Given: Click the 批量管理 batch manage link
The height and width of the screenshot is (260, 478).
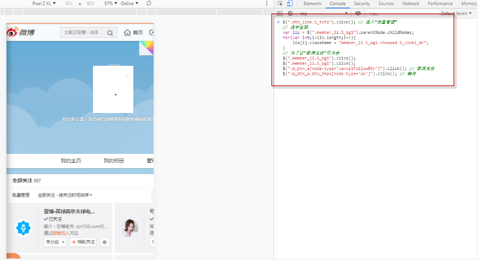Looking at the screenshot, I should click(x=21, y=195).
